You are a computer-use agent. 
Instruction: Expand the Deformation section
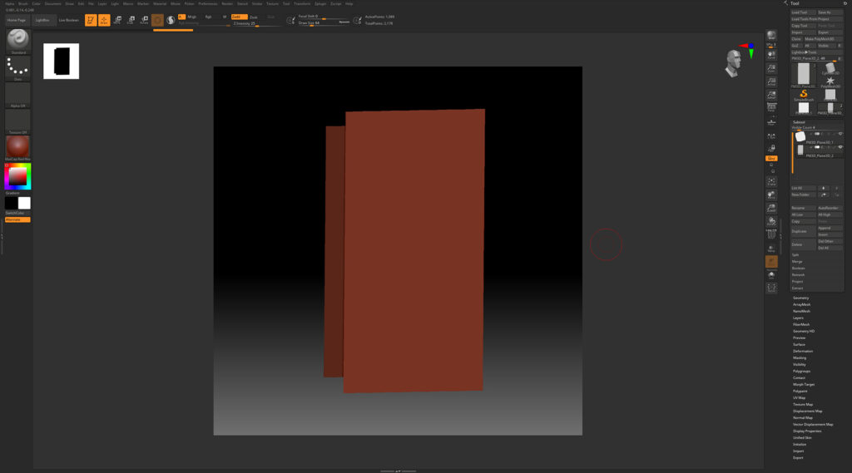[x=803, y=352]
